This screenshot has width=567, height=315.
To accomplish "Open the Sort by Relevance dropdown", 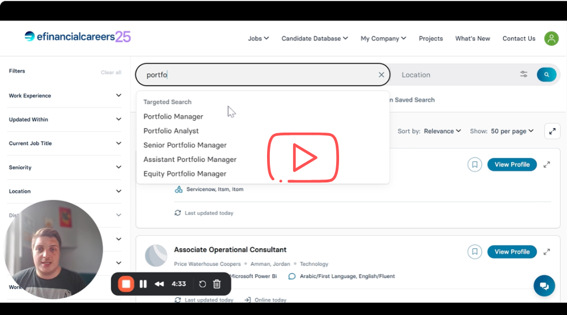I will pyautogui.click(x=442, y=131).
